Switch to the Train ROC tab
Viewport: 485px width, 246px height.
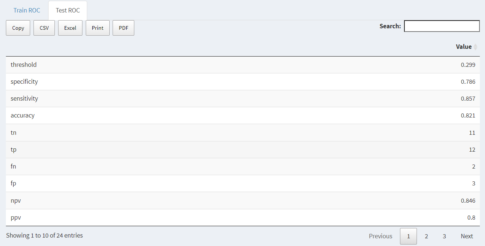[27, 10]
